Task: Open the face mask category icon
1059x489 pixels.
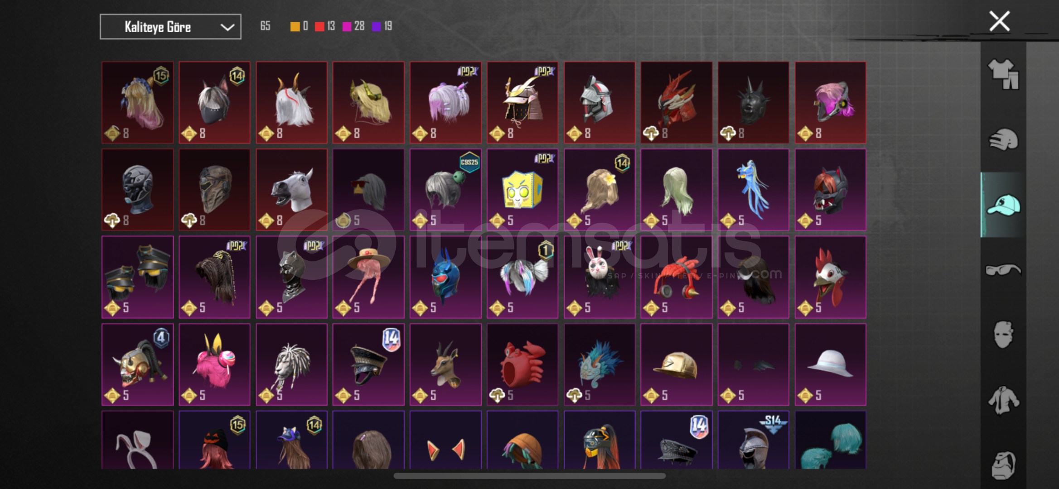Action: point(1003,335)
